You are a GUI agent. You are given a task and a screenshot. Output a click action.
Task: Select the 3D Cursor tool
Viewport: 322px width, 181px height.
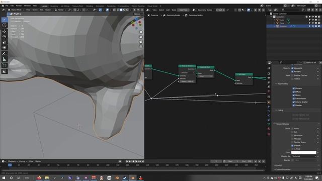pos(5,25)
